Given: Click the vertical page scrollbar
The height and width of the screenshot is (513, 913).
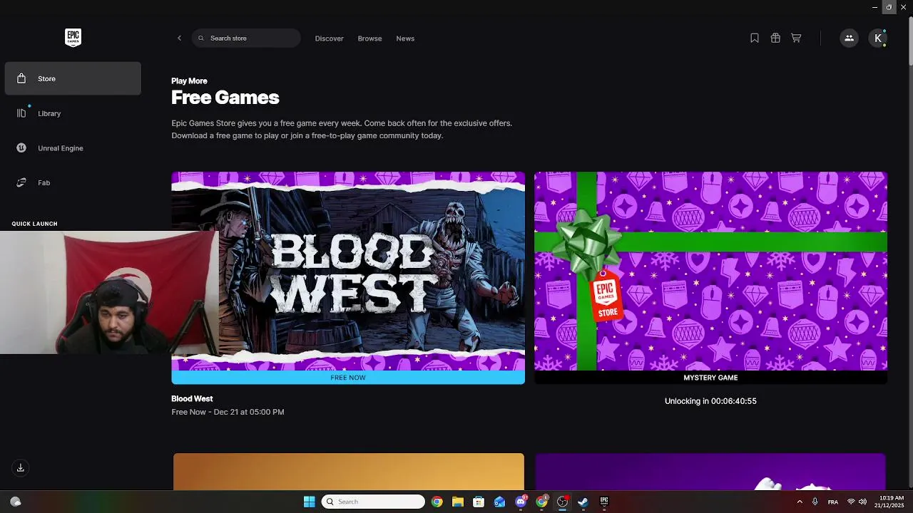Looking at the screenshot, I should point(909,43).
